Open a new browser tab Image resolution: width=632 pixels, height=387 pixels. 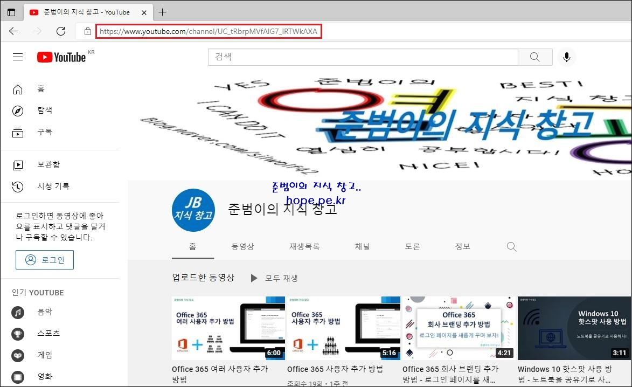(162, 12)
